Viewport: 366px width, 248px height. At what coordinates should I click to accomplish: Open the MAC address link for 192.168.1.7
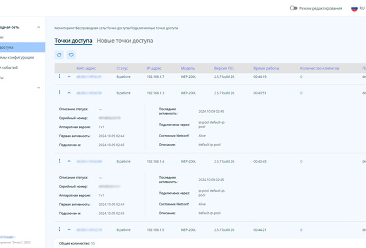click(89, 76)
